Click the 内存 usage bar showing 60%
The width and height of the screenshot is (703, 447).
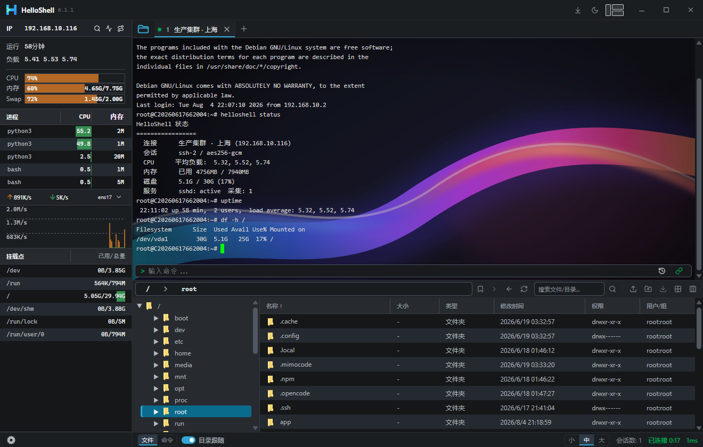(x=75, y=88)
